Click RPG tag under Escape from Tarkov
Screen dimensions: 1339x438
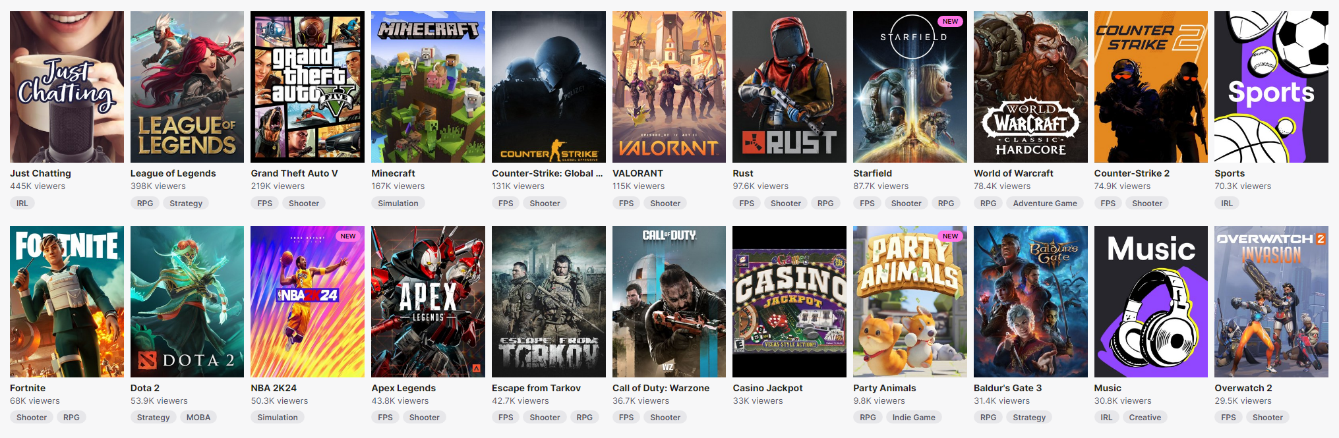tap(585, 418)
